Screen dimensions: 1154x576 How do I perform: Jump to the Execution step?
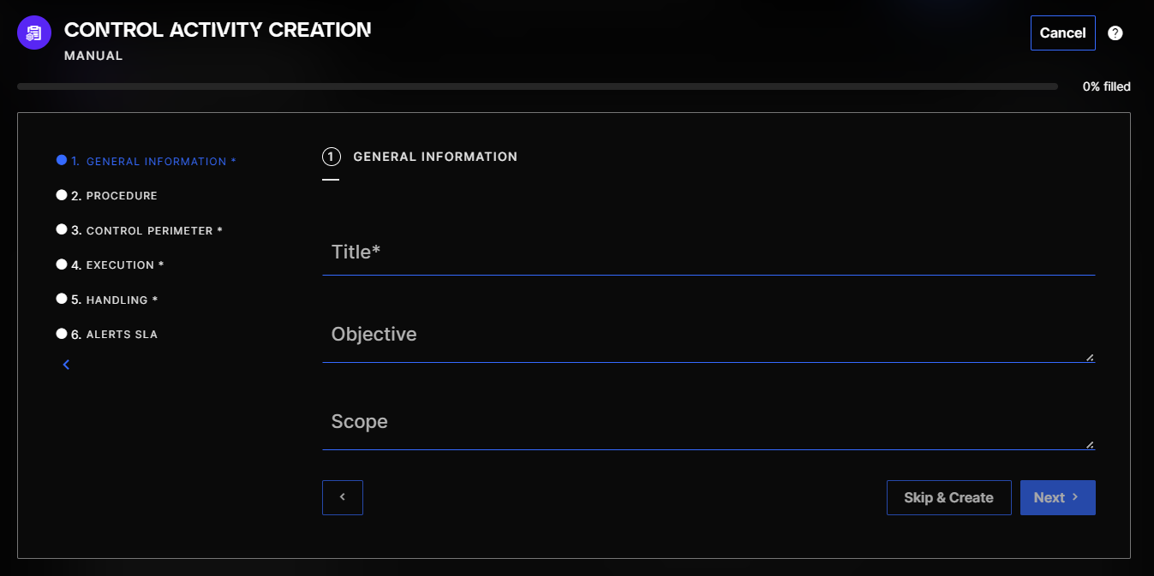tap(124, 265)
